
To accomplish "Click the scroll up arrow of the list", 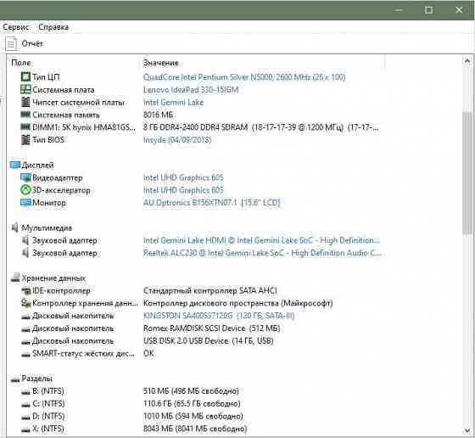I will (467, 61).
